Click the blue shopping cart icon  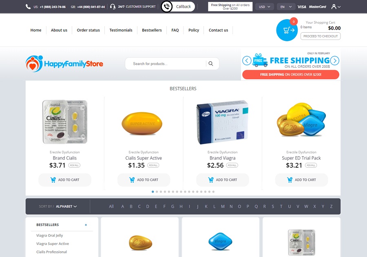287,30
